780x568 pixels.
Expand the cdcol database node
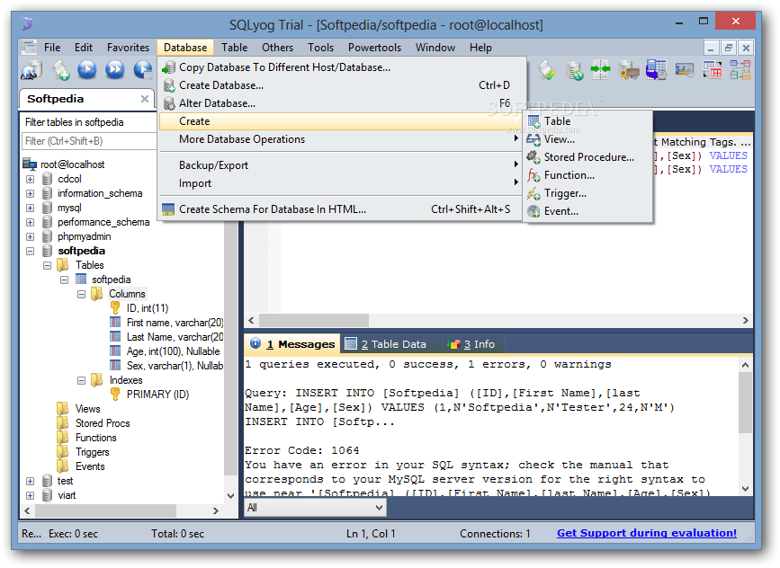point(31,179)
